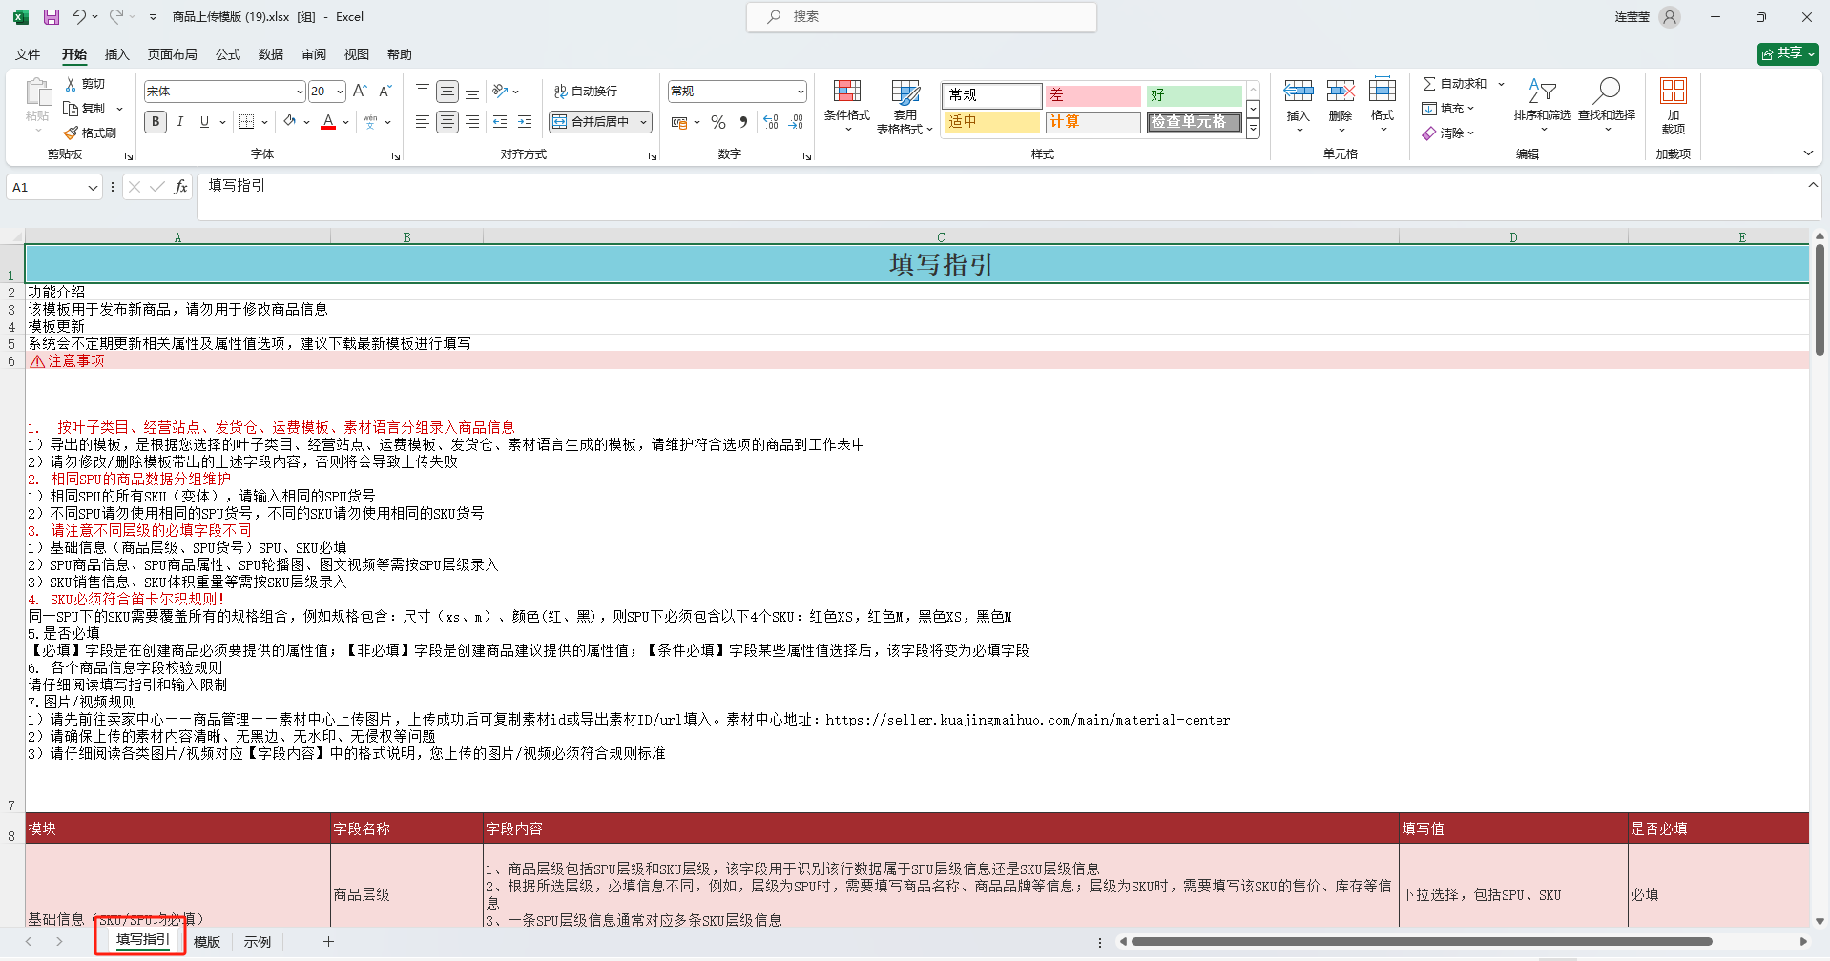Toggle italic formatting
The image size is (1830, 961).
coord(179,122)
